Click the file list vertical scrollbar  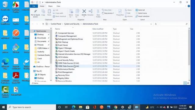pos(189,47)
